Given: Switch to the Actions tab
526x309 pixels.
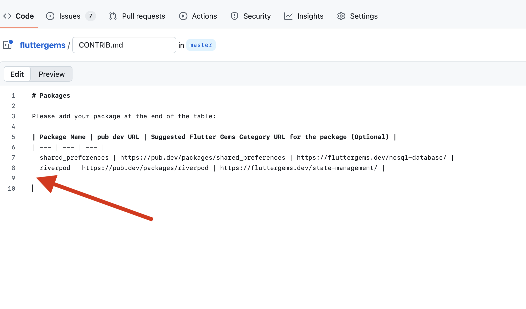Looking at the screenshot, I should click(198, 16).
